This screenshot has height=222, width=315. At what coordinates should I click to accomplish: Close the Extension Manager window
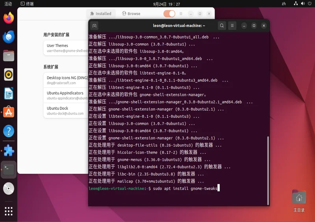pos(209,14)
